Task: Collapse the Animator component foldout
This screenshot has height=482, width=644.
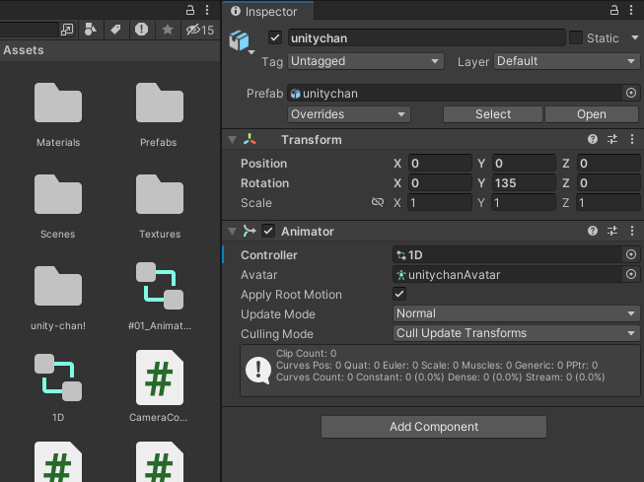Action: (232, 232)
